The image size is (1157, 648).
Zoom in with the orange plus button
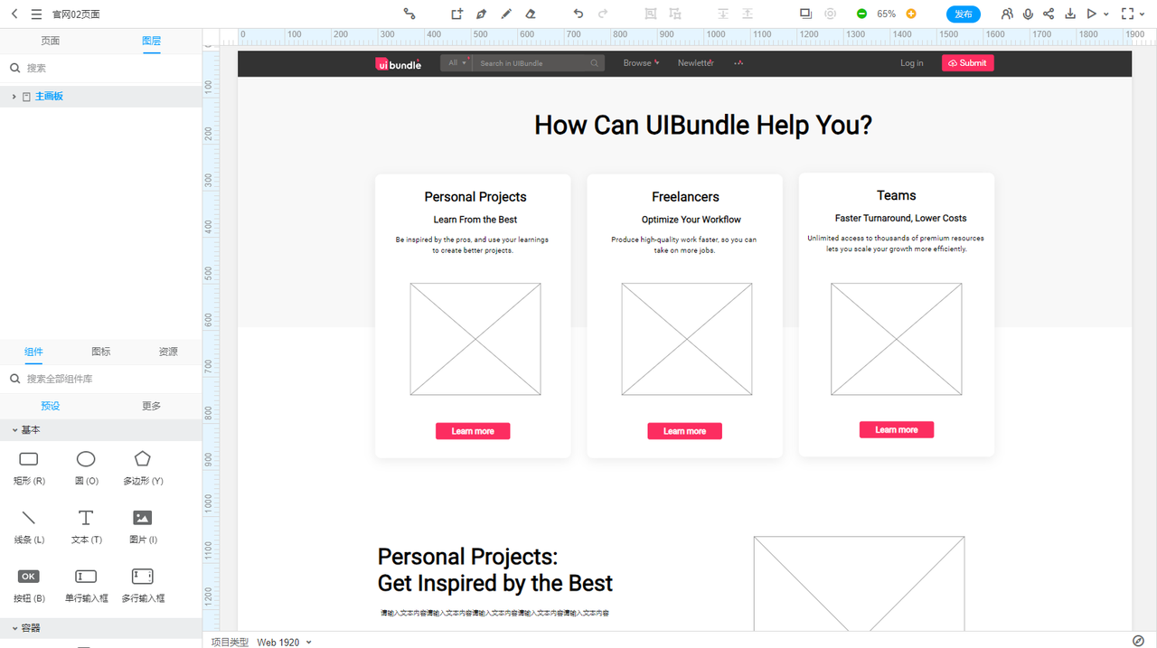tap(911, 14)
